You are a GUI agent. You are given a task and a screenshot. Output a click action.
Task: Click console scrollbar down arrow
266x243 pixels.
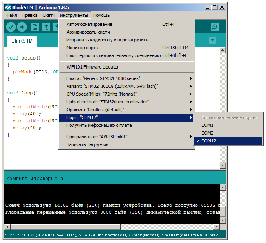pos(223,220)
